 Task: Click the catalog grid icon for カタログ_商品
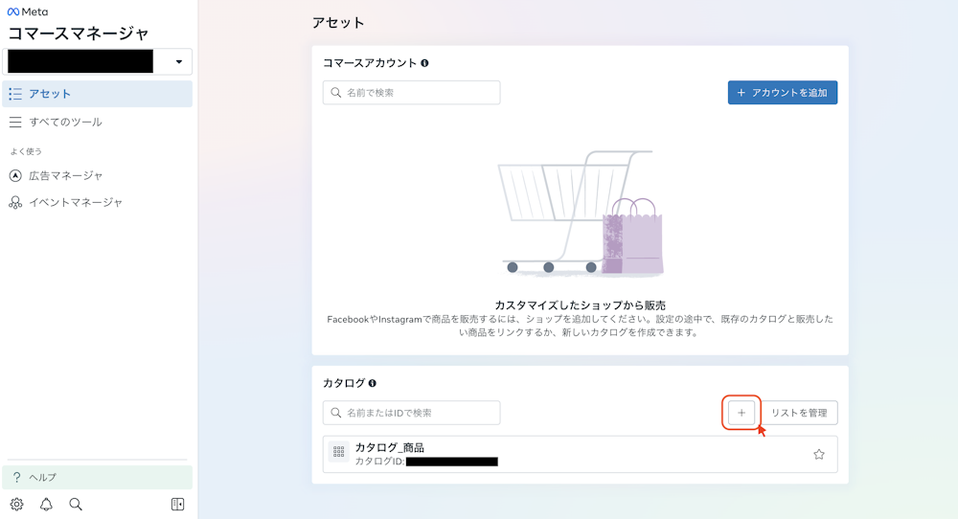click(x=338, y=454)
